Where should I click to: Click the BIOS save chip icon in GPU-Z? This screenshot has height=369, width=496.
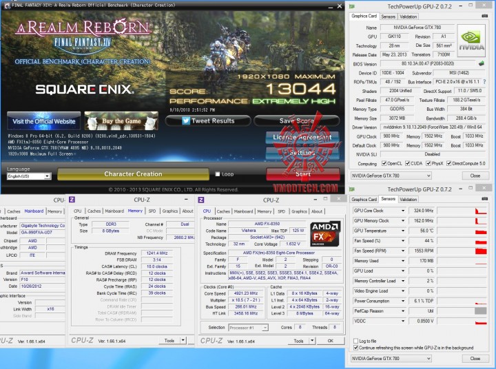pyautogui.click(x=481, y=63)
